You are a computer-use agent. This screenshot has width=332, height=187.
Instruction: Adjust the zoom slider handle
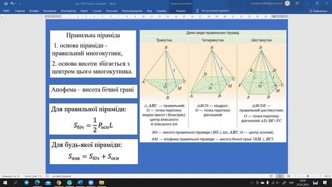[x=308, y=176]
